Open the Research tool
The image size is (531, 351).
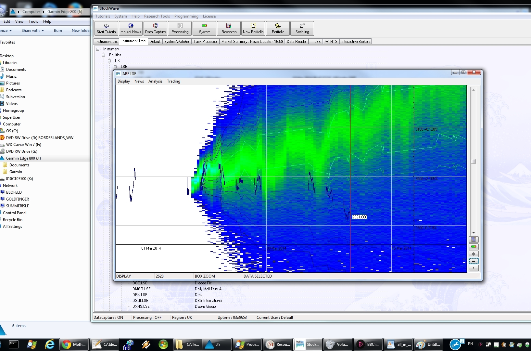tap(229, 28)
